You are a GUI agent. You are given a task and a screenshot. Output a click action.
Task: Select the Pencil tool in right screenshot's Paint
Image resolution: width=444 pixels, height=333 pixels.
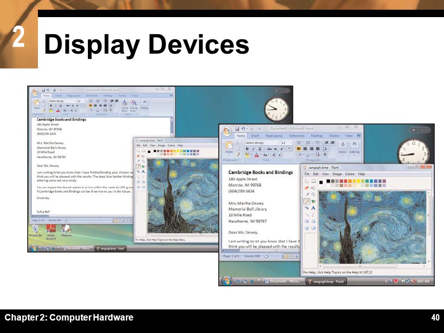(307, 201)
